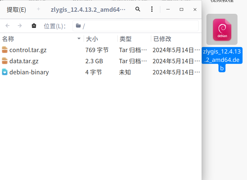
Task: Click the zlygis_12.4.13.2_amd64.deb desktop label
Action: point(222,60)
